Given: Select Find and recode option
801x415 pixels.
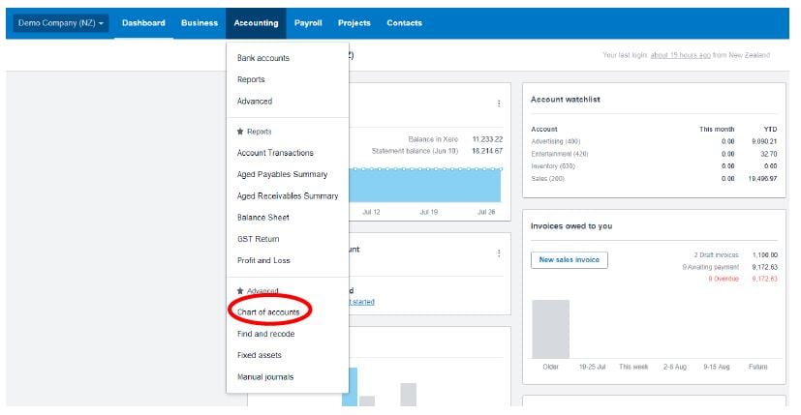Looking at the screenshot, I should pos(265,334).
